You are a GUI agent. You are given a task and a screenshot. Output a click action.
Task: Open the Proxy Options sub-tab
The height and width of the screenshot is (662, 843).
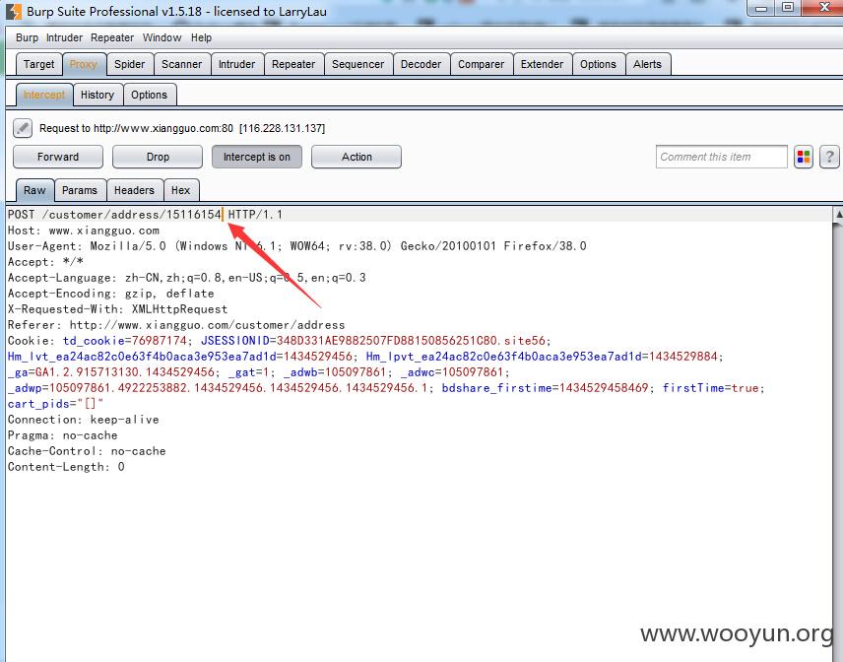click(149, 95)
